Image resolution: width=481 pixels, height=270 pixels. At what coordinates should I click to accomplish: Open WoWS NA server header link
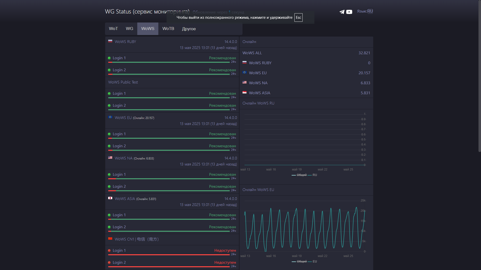(x=124, y=158)
